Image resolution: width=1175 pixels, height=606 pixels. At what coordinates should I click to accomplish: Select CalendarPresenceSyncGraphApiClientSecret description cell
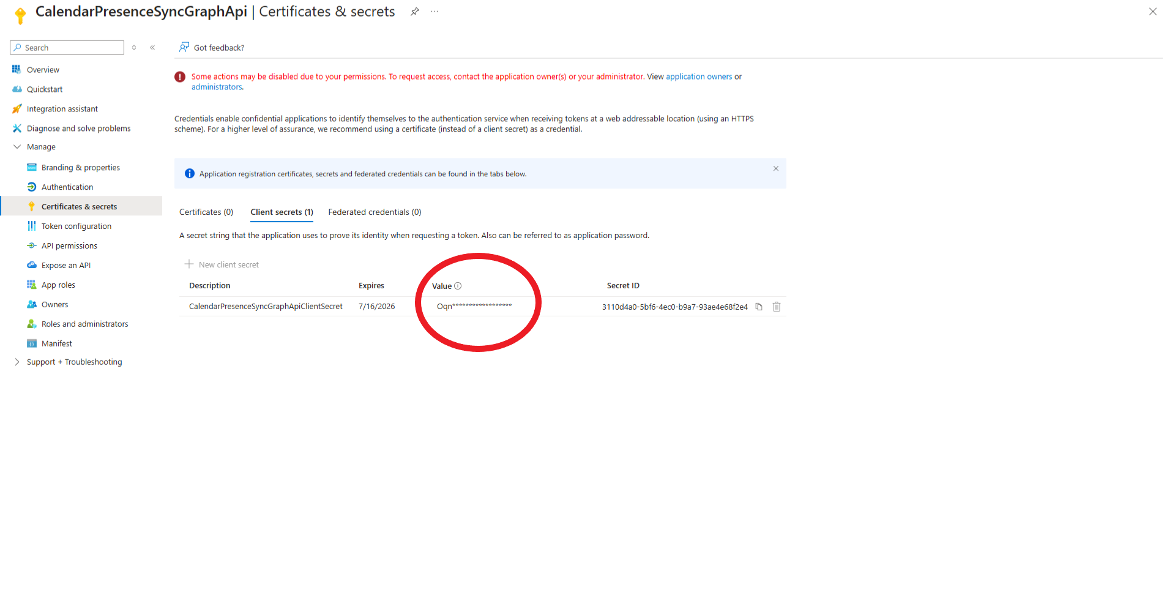(x=266, y=307)
